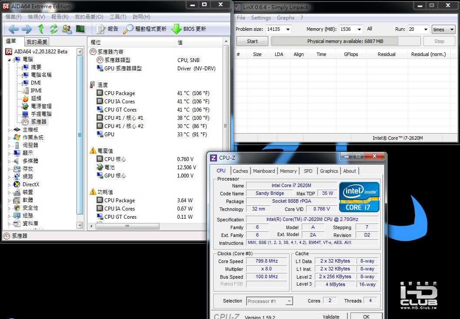Click the 資料庫 database icon in the tree

pos(17,224)
